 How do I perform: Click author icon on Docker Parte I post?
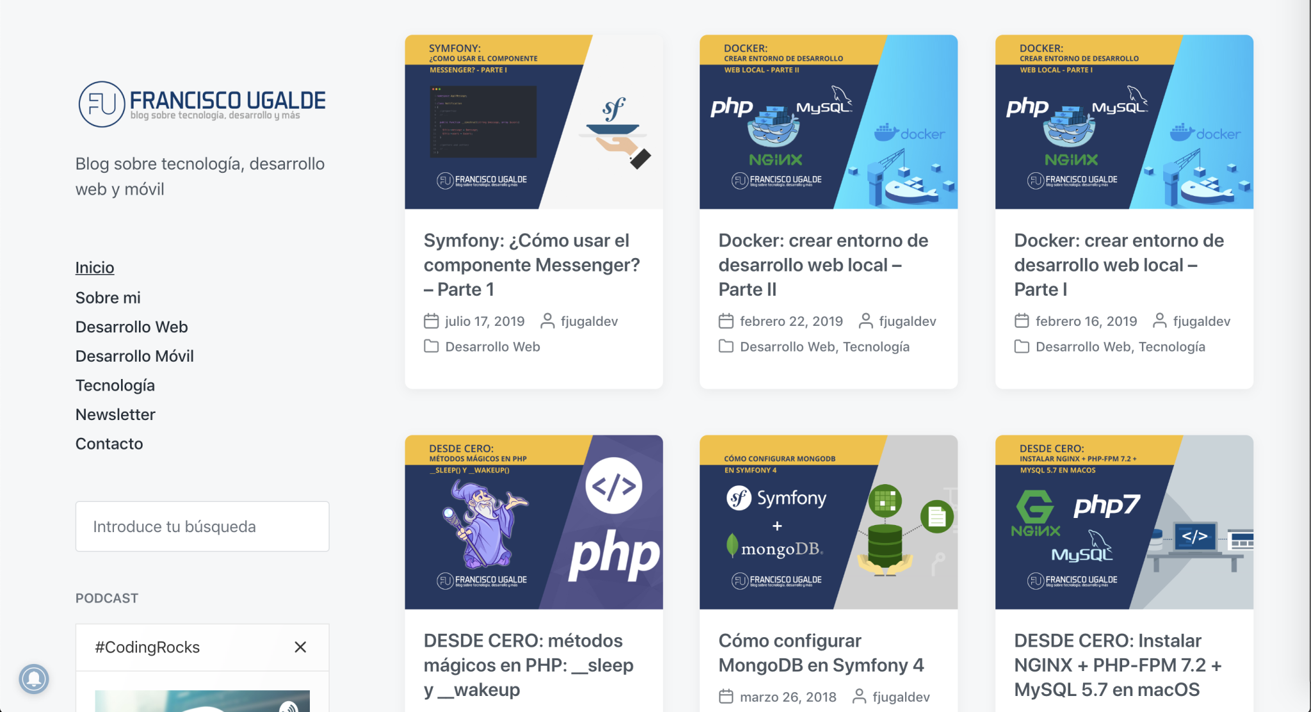(x=1159, y=321)
